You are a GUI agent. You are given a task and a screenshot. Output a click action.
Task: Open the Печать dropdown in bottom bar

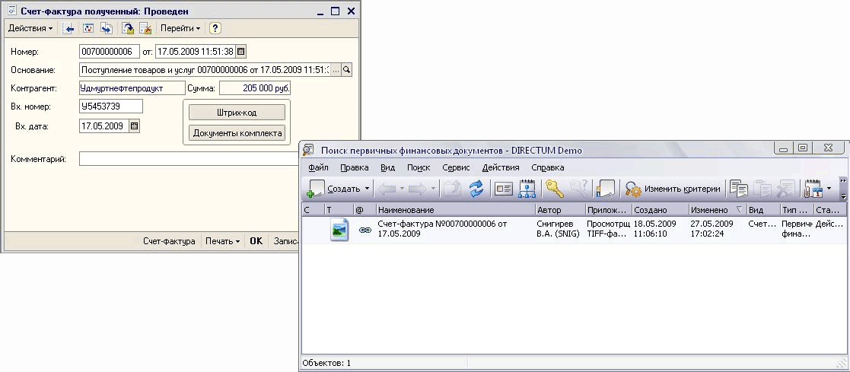pyautogui.click(x=222, y=241)
